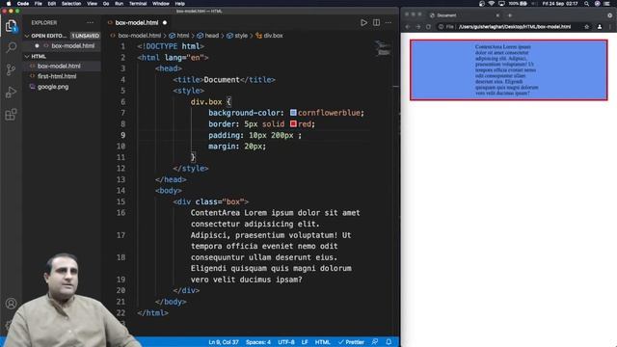Open the Run and Debug view
617x347 pixels.
click(11, 93)
